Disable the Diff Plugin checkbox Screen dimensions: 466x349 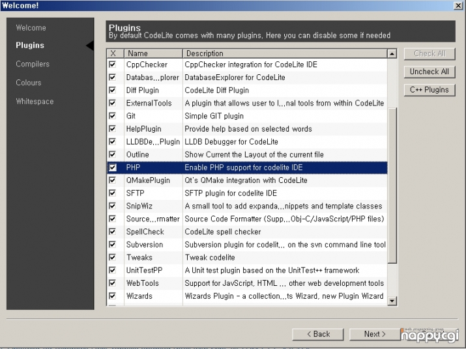coord(112,90)
